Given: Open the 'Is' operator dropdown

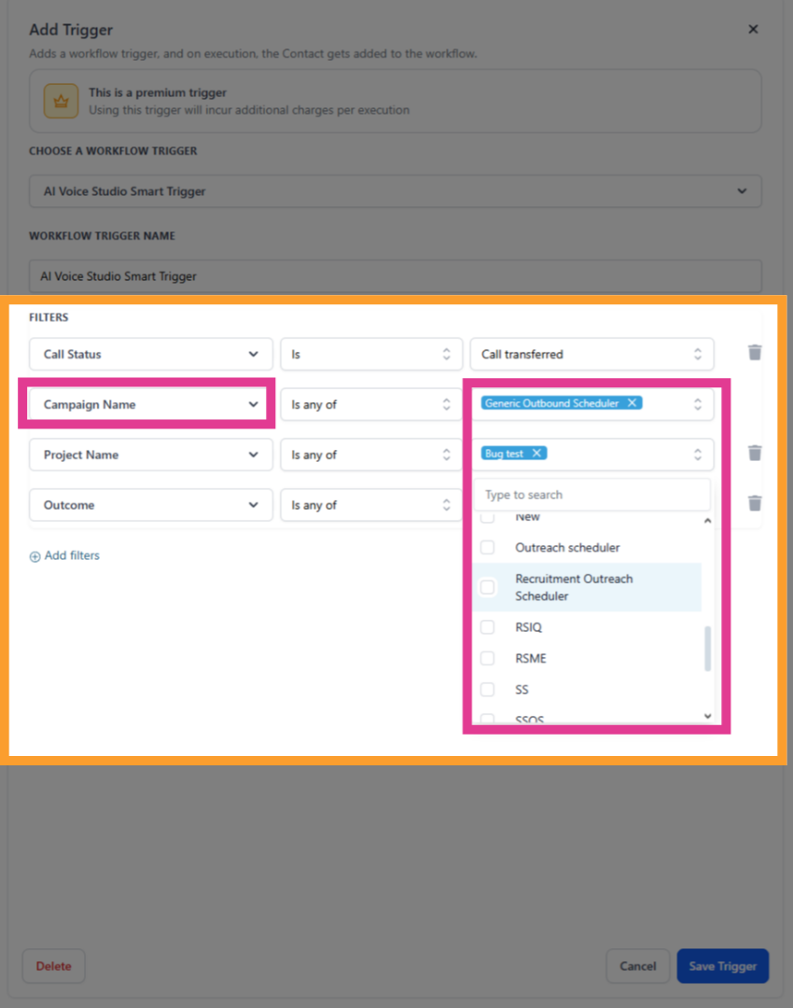Looking at the screenshot, I should [370, 355].
